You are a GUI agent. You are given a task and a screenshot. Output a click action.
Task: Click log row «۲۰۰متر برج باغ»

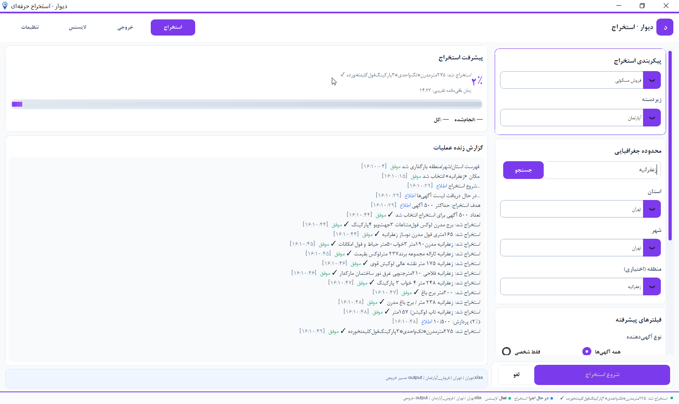tap(426, 292)
